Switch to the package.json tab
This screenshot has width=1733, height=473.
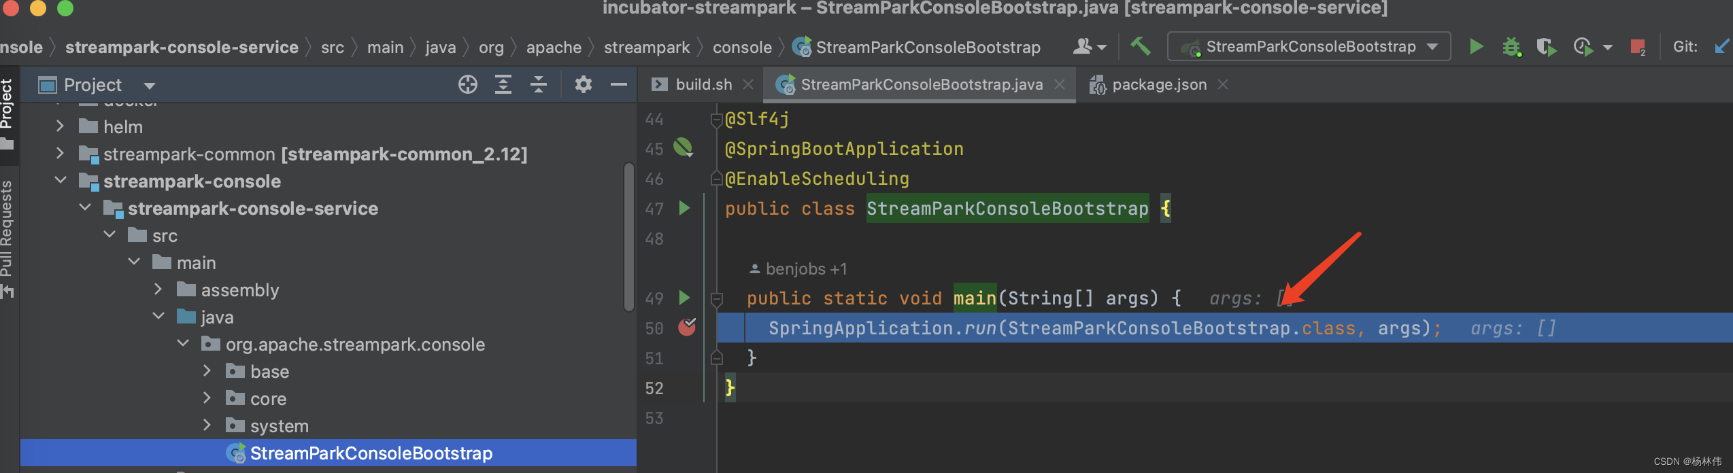point(1159,84)
